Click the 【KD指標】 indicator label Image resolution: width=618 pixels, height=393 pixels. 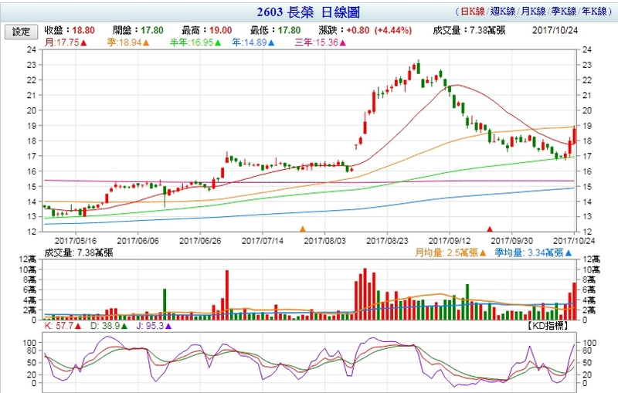click(x=548, y=326)
